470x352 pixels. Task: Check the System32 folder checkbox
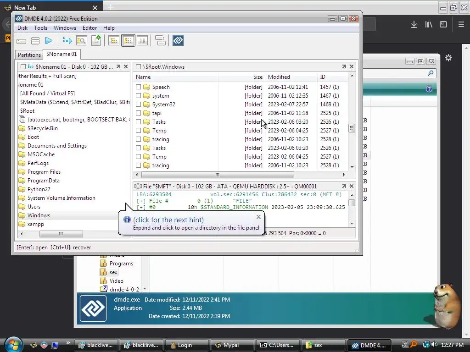tap(138, 104)
